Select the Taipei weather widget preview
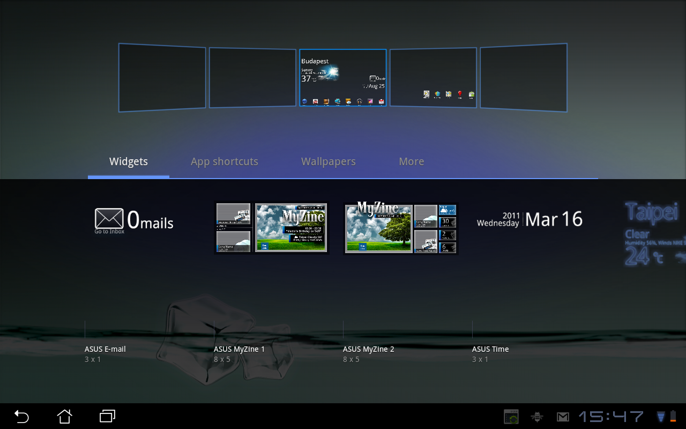Screen dimensions: 686x429 (x=655, y=234)
